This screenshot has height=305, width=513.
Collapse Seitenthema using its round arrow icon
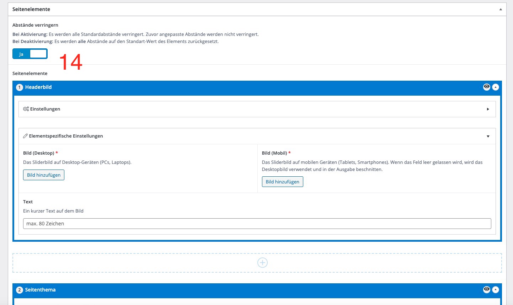496,290
